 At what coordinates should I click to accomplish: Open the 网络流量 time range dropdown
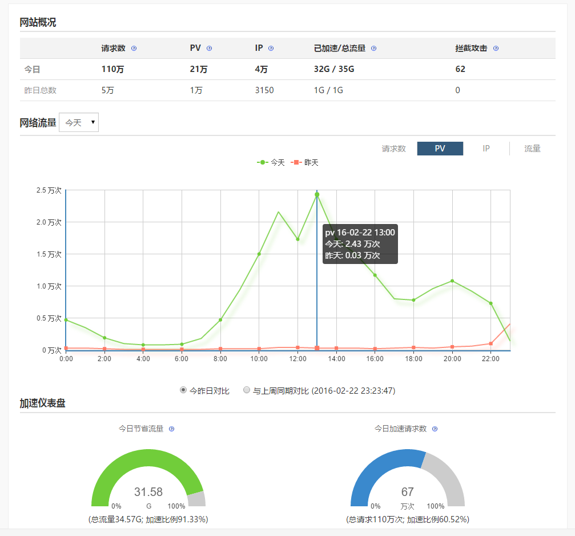pos(78,122)
